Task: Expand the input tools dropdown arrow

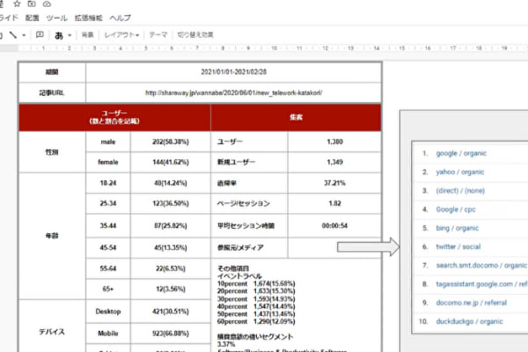Action: (70, 35)
